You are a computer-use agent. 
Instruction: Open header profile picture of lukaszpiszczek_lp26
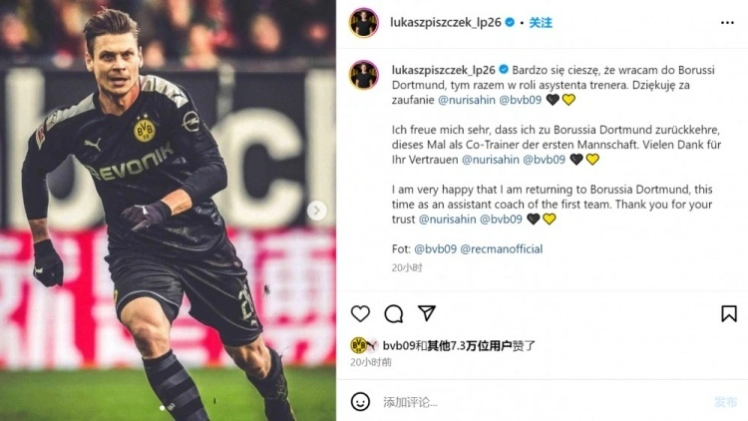tap(364, 22)
